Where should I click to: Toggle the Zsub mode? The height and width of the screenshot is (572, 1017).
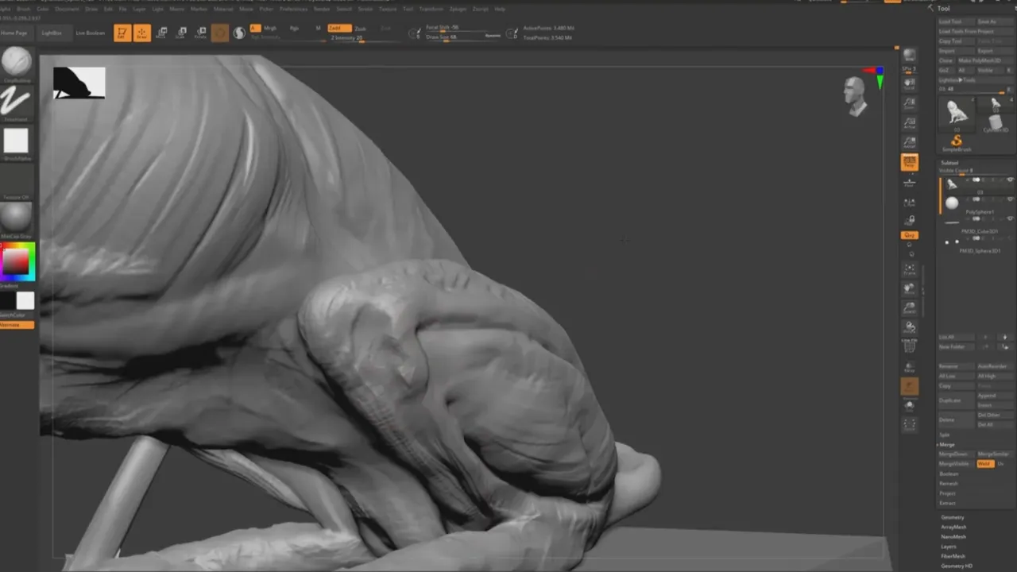click(361, 28)
